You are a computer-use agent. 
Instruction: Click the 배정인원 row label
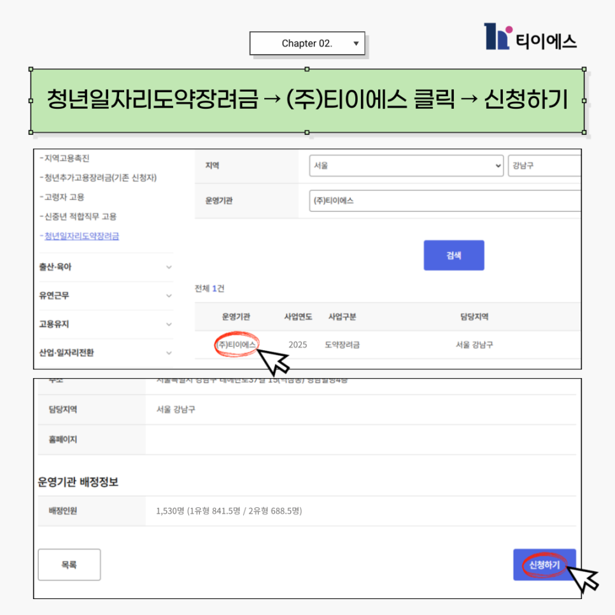click(63, 511)
